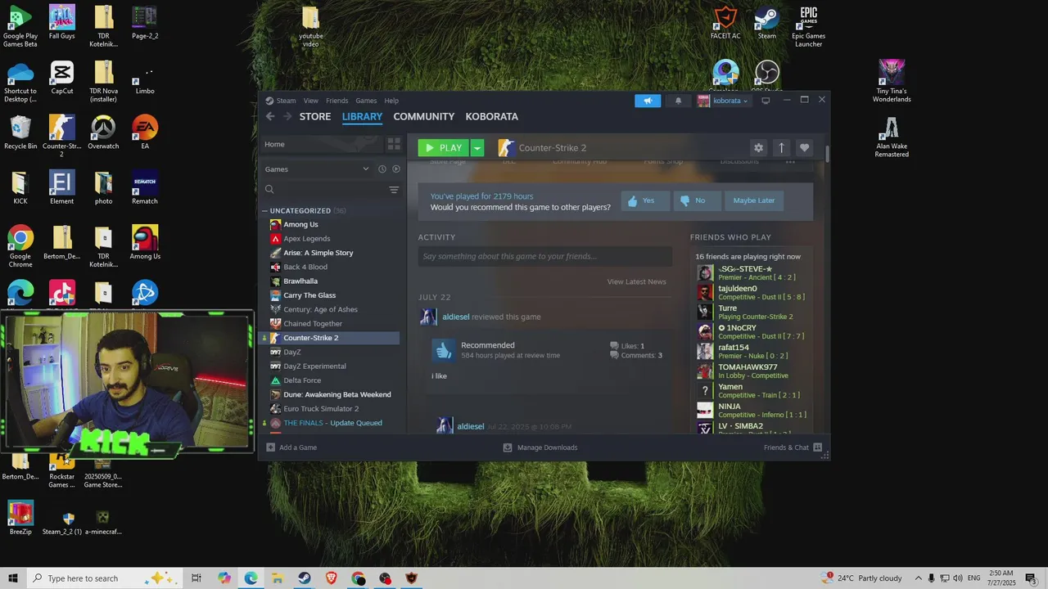Open Manage Downloads
This screenshot has height=589, width=1048.
[540, 447]
